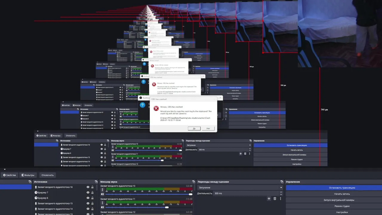Click the -7.5 dB readout of mixer channel 11, main window

click(x=189, y=199)
